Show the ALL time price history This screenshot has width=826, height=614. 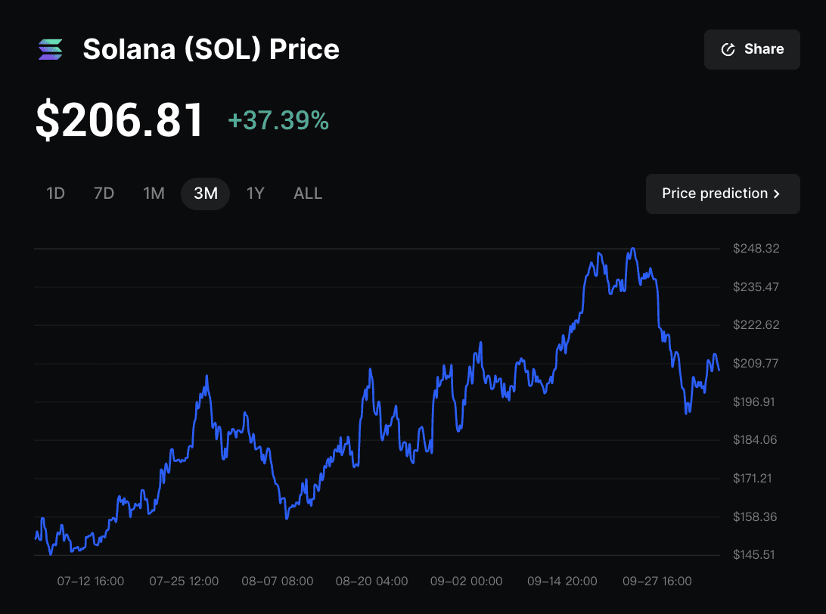pos(308,194)
